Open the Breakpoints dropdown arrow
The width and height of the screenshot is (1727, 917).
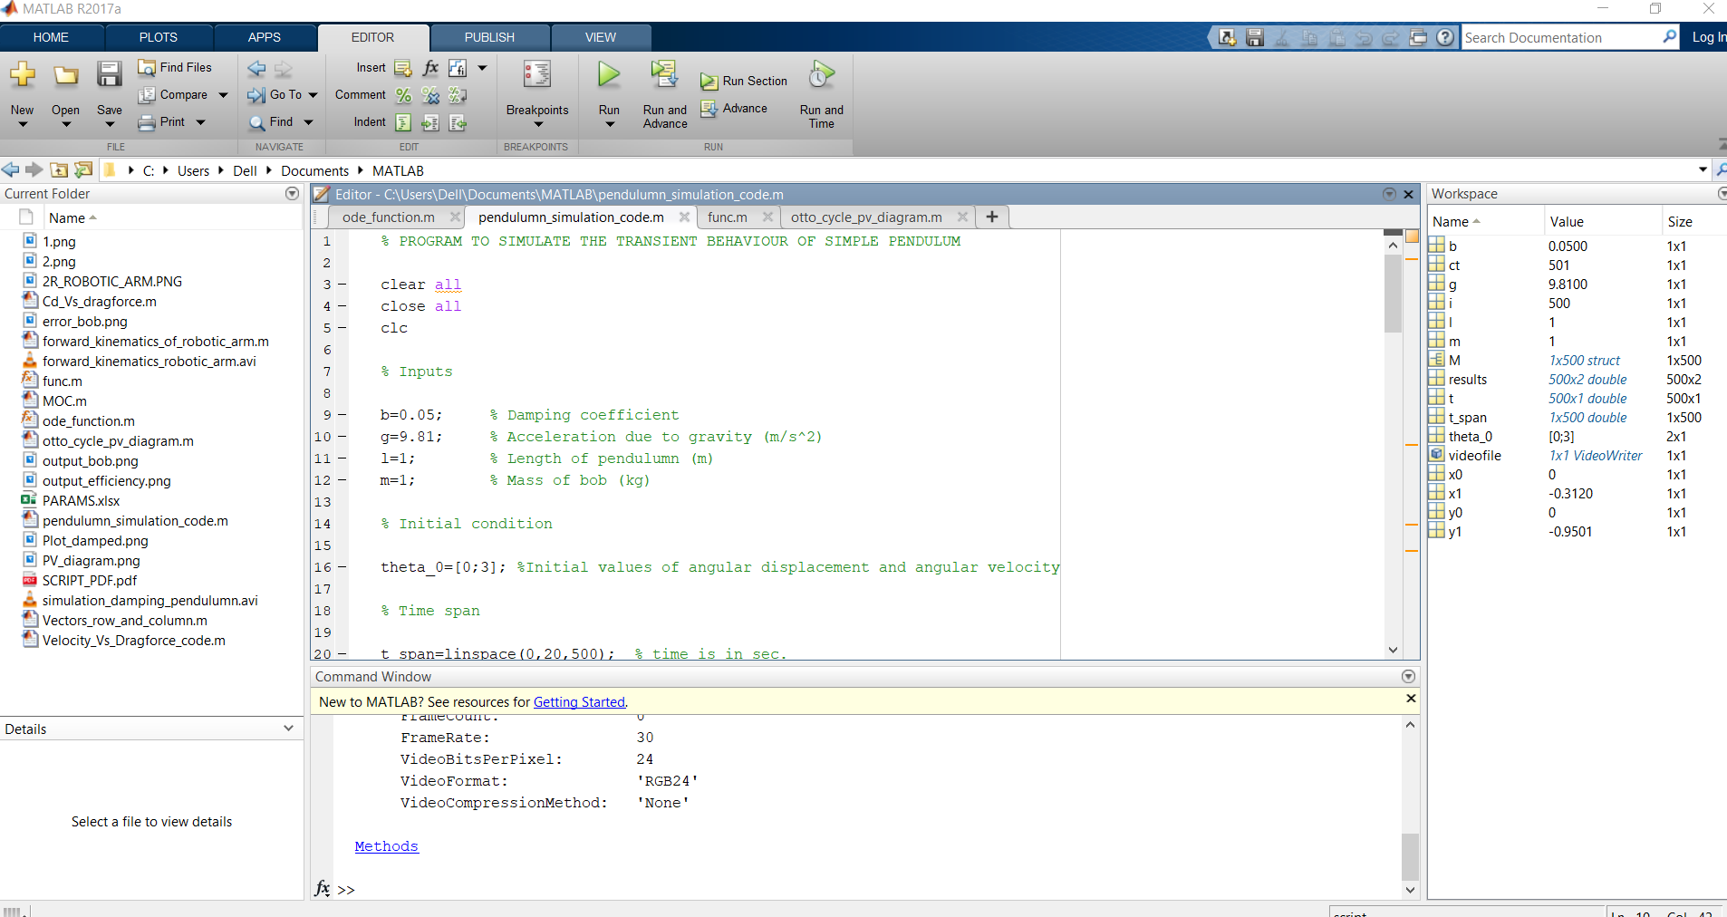tap(538, 125)
